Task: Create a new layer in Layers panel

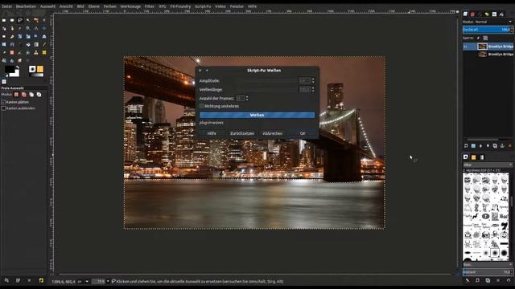Action: click(x=466, y=146)
